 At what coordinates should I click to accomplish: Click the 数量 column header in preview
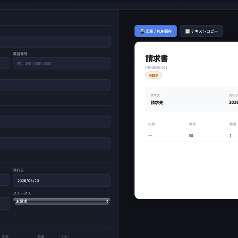click(x=233, y=124)
